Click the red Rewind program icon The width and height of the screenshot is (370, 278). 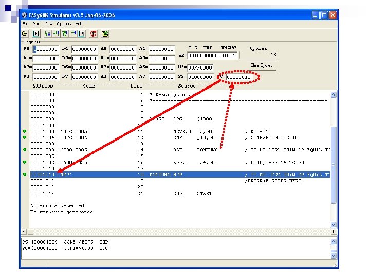(93, 33)
